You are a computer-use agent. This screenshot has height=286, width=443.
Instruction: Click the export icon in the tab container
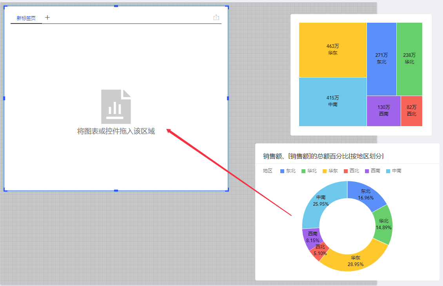pos(216,17)
